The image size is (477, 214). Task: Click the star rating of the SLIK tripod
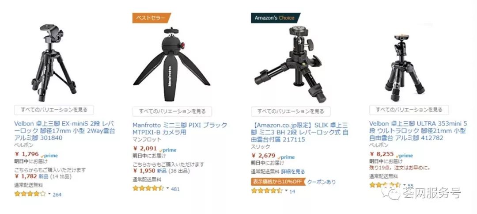click(267, 191)
